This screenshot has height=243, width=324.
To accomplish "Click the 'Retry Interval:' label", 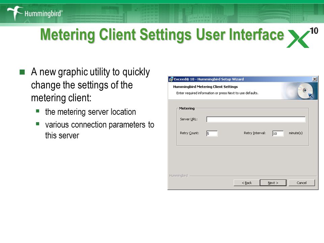I will [x=254, y=133].
